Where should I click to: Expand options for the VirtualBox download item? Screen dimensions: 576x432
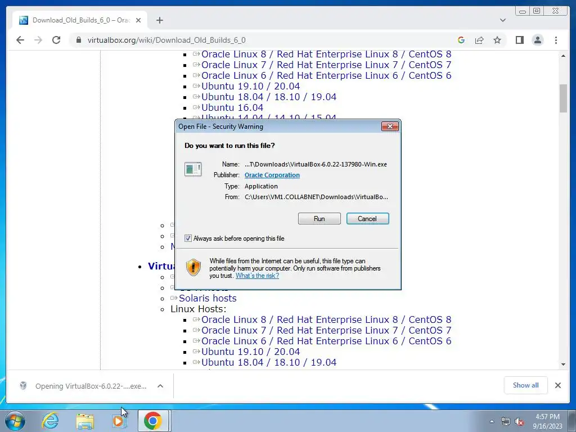(x=160, y=386)
